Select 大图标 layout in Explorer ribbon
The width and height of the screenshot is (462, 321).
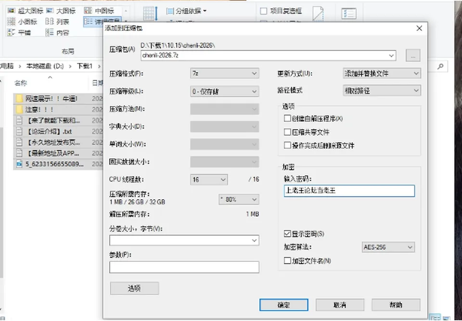click(61, 11)
